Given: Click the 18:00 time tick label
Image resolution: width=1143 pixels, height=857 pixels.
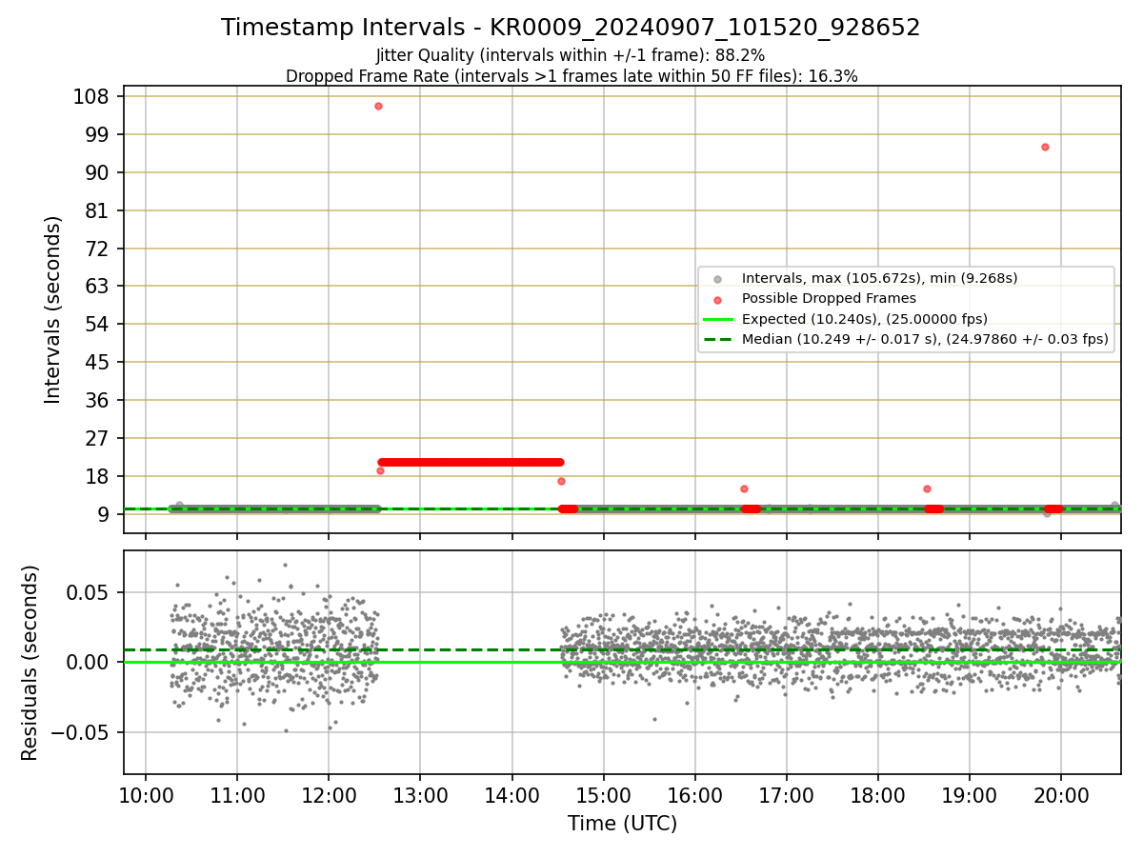Looking at the screenshot, I should pyautogui.click(x=878, y=794).
